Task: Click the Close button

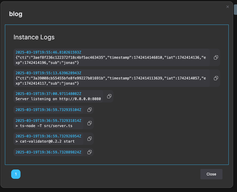Action: [x=211, y=174]
